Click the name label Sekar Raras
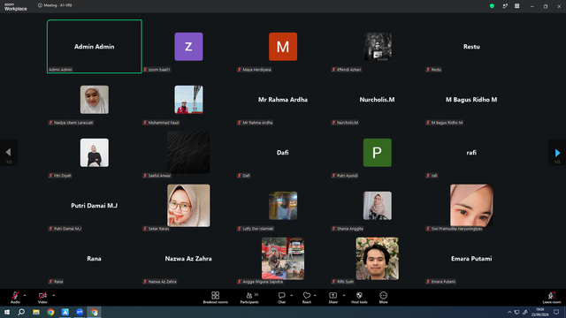566x318 pixels. (158, 229)
